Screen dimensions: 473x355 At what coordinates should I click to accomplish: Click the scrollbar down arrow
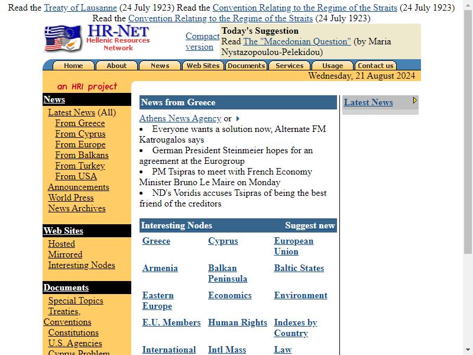[468, 350]
